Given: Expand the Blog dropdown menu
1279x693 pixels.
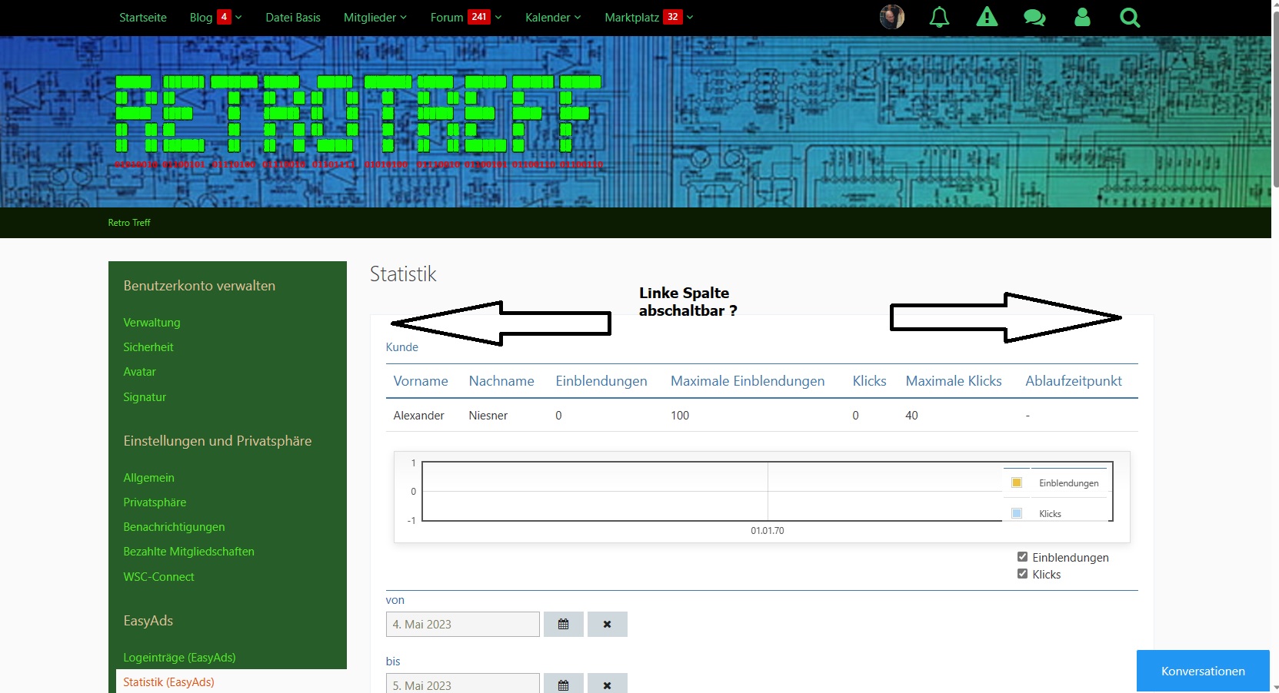Looking at the screenshot, I should pos(238,17).
